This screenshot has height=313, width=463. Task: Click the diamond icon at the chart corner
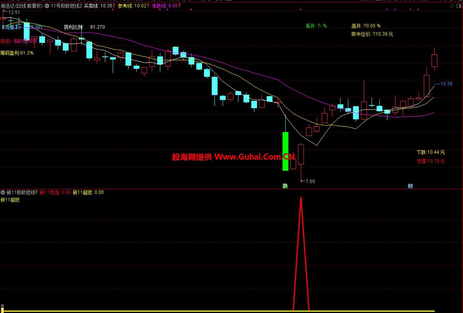452,6
